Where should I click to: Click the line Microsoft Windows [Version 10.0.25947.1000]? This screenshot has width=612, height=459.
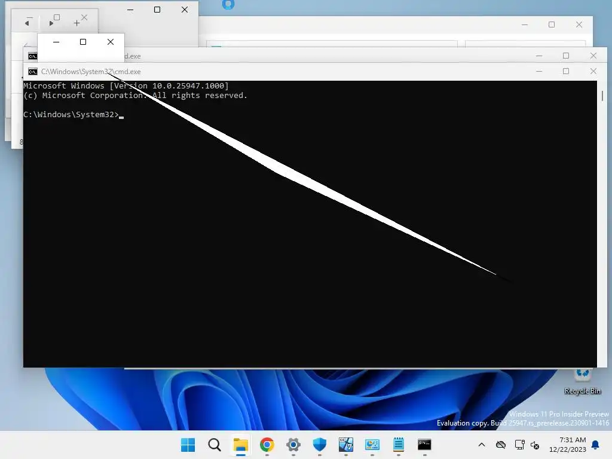pos(126,86)
